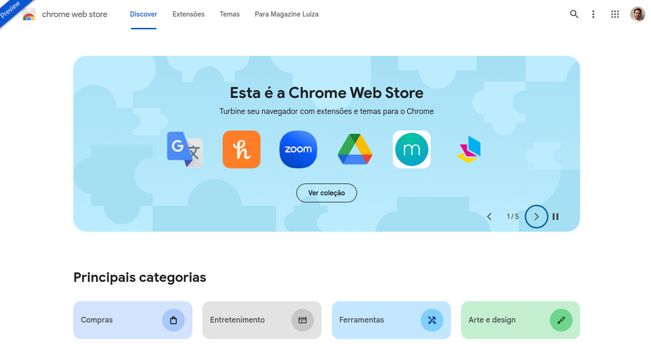Click the Google Translate extension icon

click(185, 149)
